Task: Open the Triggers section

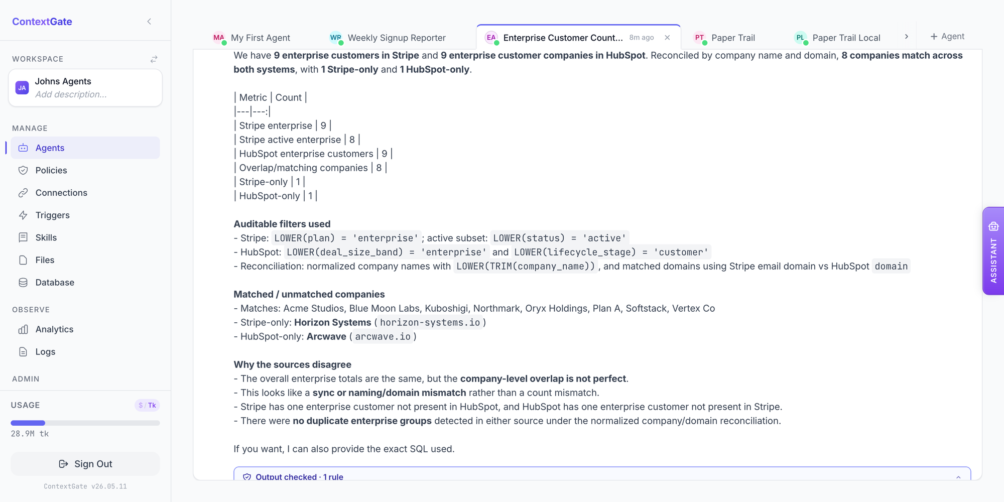Action: (85, 215)
